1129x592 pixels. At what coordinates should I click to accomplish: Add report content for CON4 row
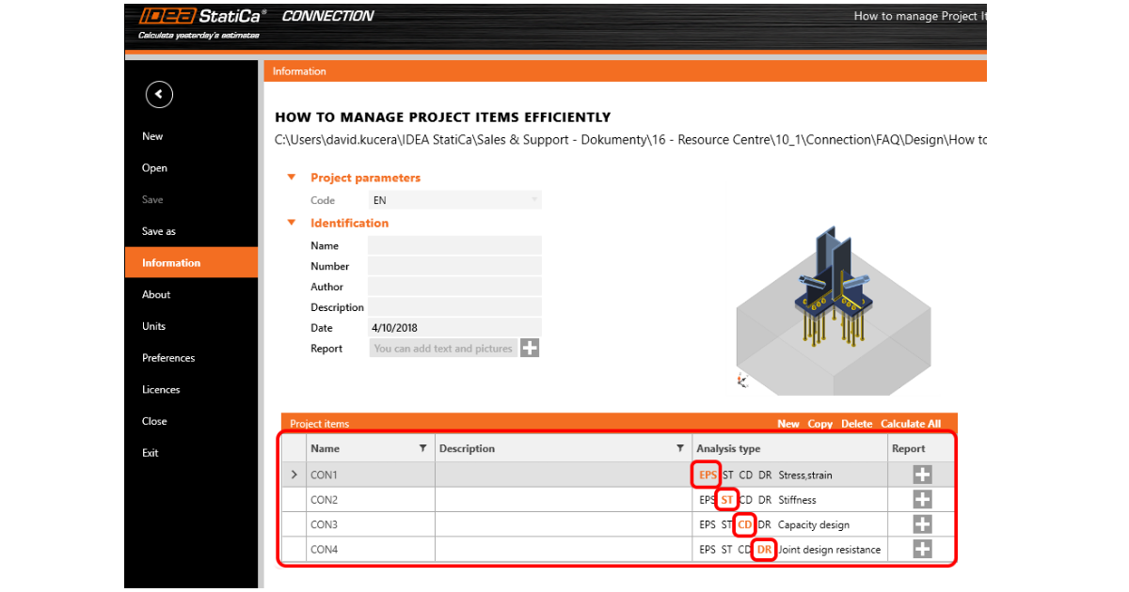(x=922, y=549)
